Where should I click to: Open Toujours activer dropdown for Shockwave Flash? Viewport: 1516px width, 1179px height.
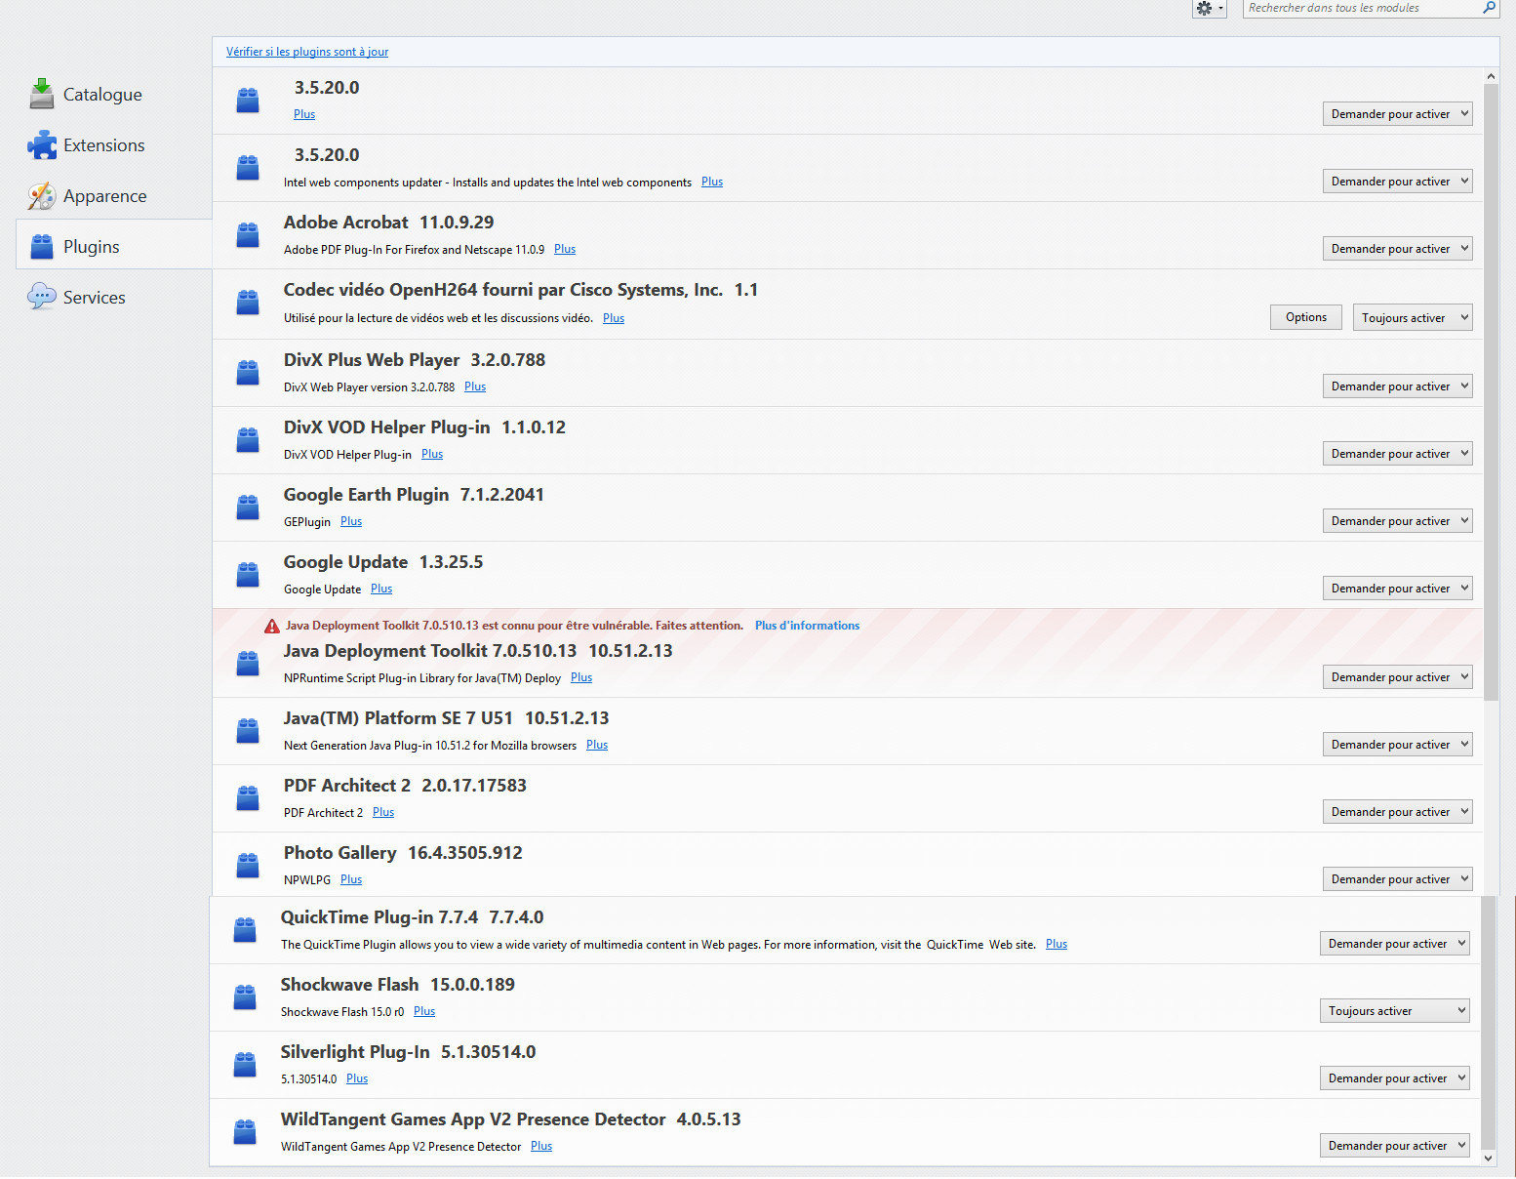coord(1394,1011)
